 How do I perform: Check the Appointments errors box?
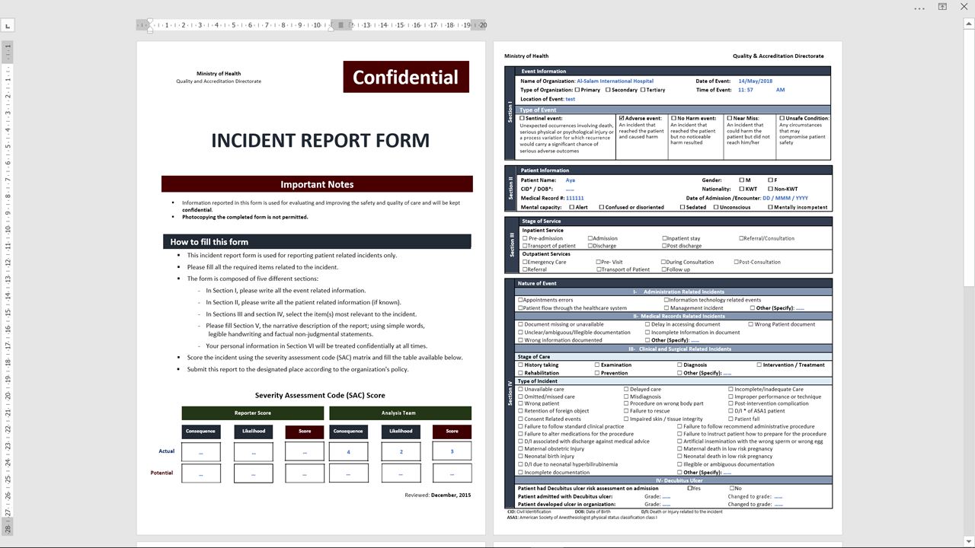pos(521,300)
